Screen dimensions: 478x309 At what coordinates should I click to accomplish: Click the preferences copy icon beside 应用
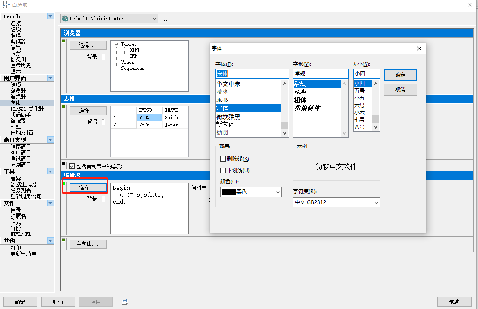coord(125,302)
